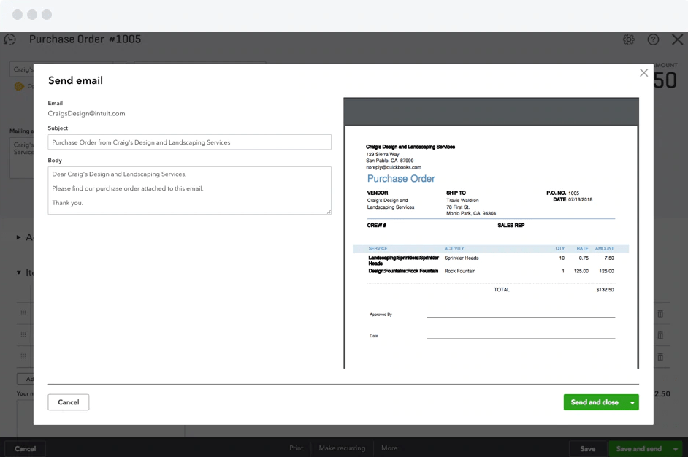This screenshot has height=457, width=688.
Task: Open the Send and close dropdown arrow
Action: (x=632, y=402)
